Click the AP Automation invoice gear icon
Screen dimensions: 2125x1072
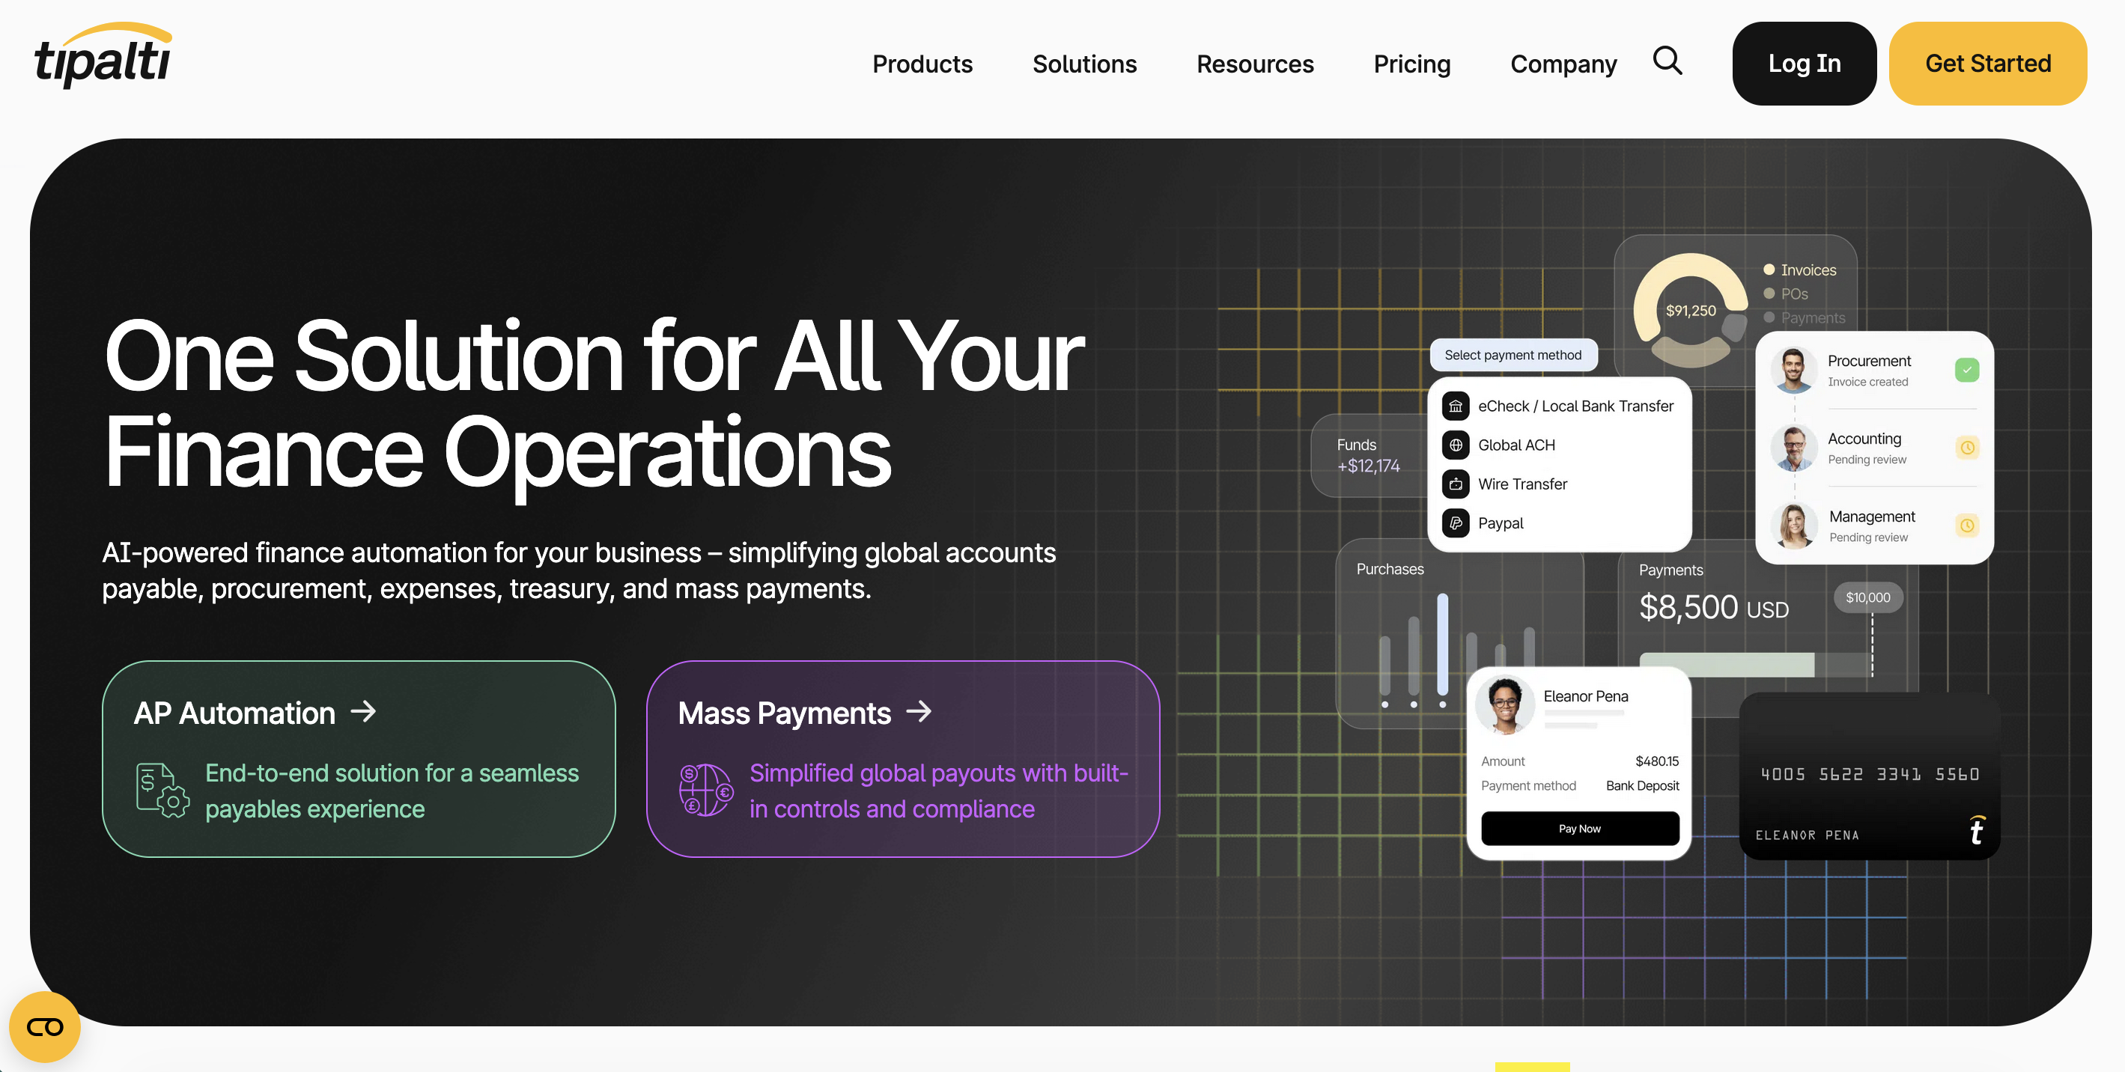[x=162, y=790]
